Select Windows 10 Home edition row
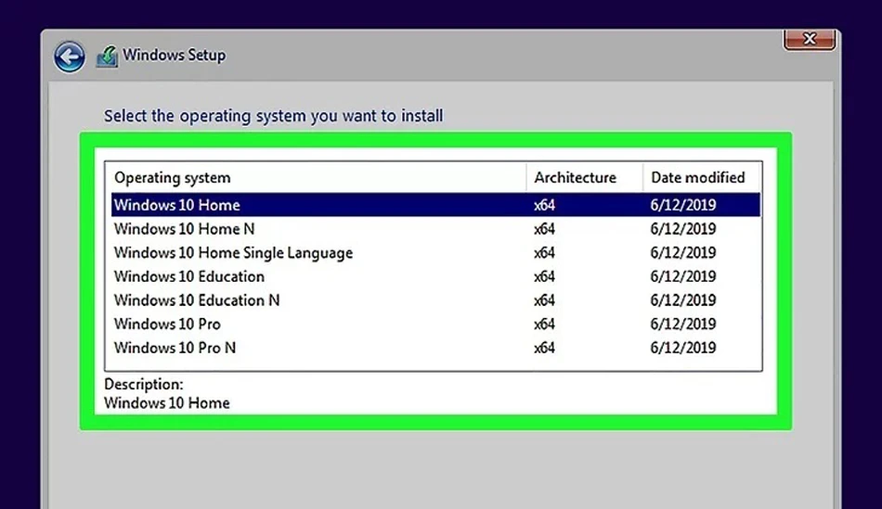 point(435,205)
